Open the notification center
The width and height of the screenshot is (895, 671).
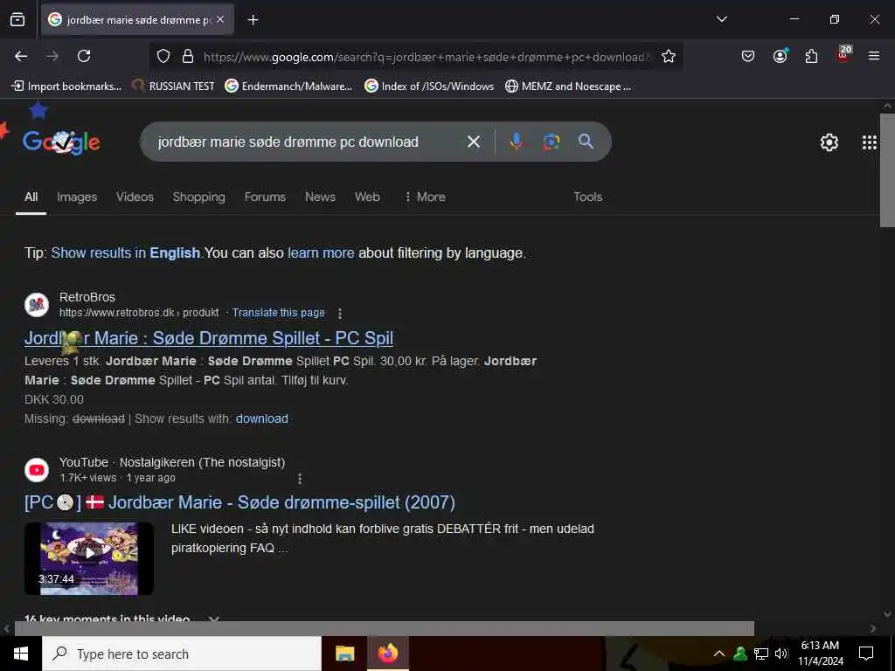866,654
